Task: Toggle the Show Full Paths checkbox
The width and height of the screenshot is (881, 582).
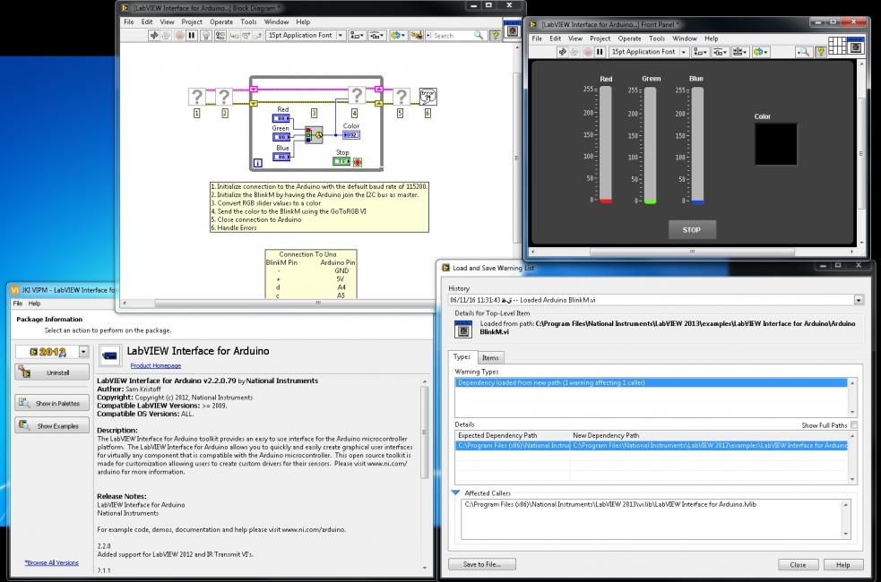Action: 854,425
